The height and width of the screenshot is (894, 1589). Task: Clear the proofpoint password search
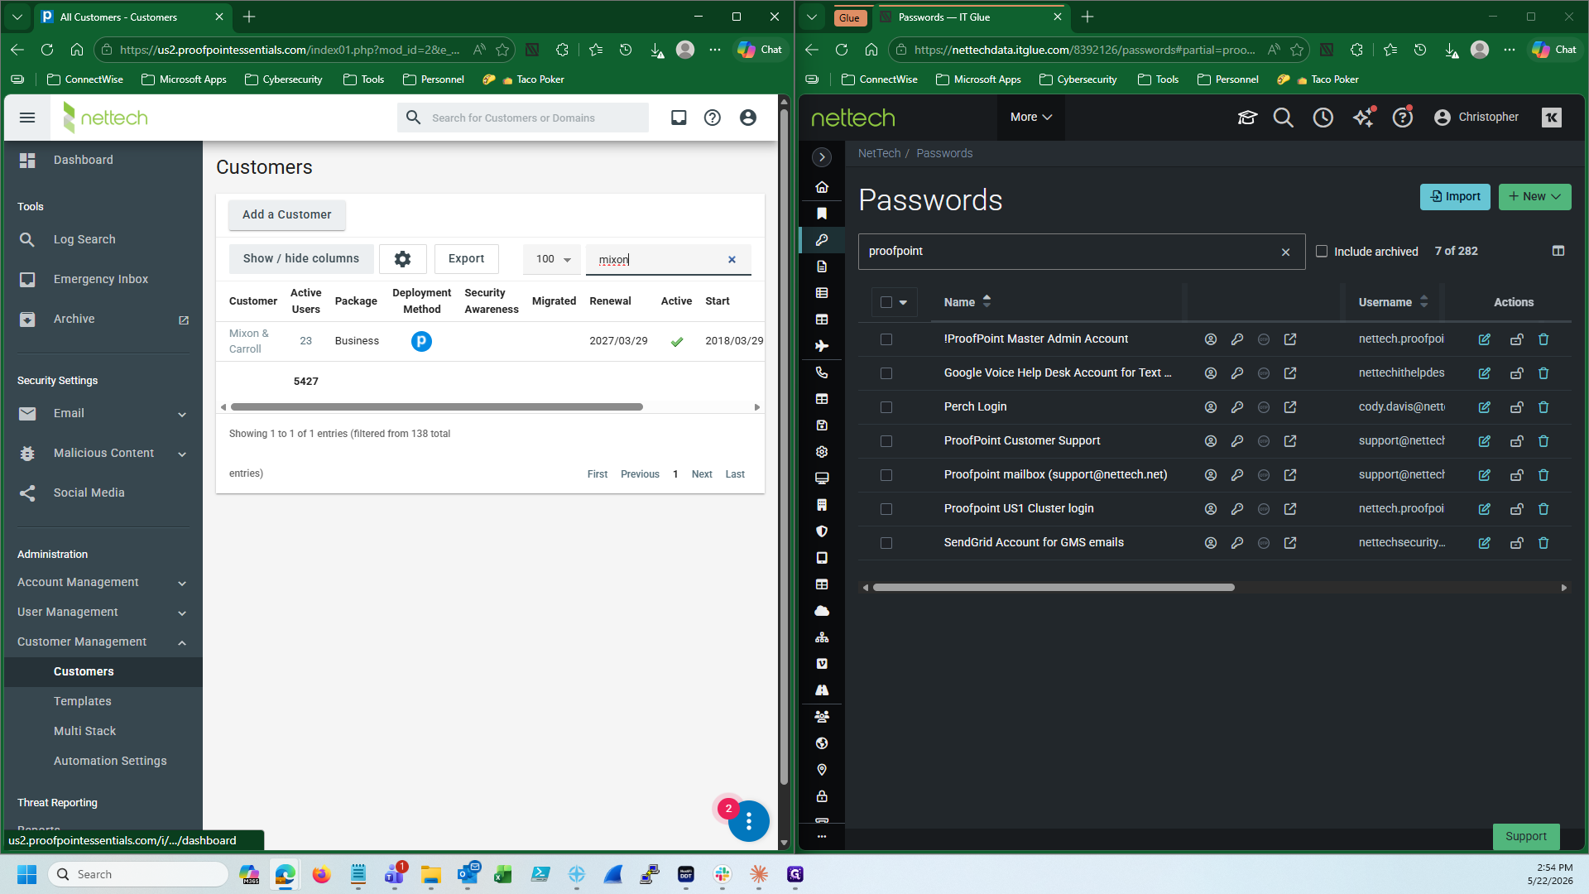pyautogui.click(x=1285, y=252)
